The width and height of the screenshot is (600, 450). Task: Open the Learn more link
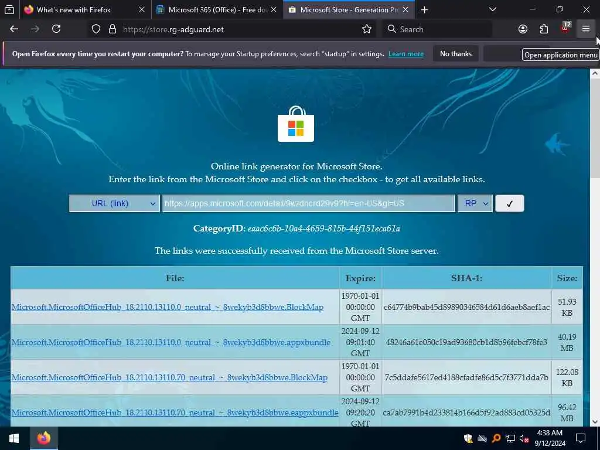point(406,54)
